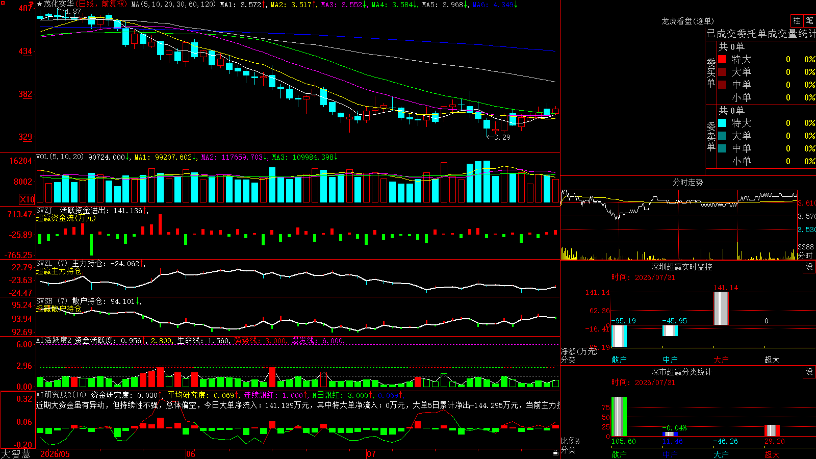Click the 16204 volume axis label
The height and width of the screenshot is (459, 816).
[21, 161]
